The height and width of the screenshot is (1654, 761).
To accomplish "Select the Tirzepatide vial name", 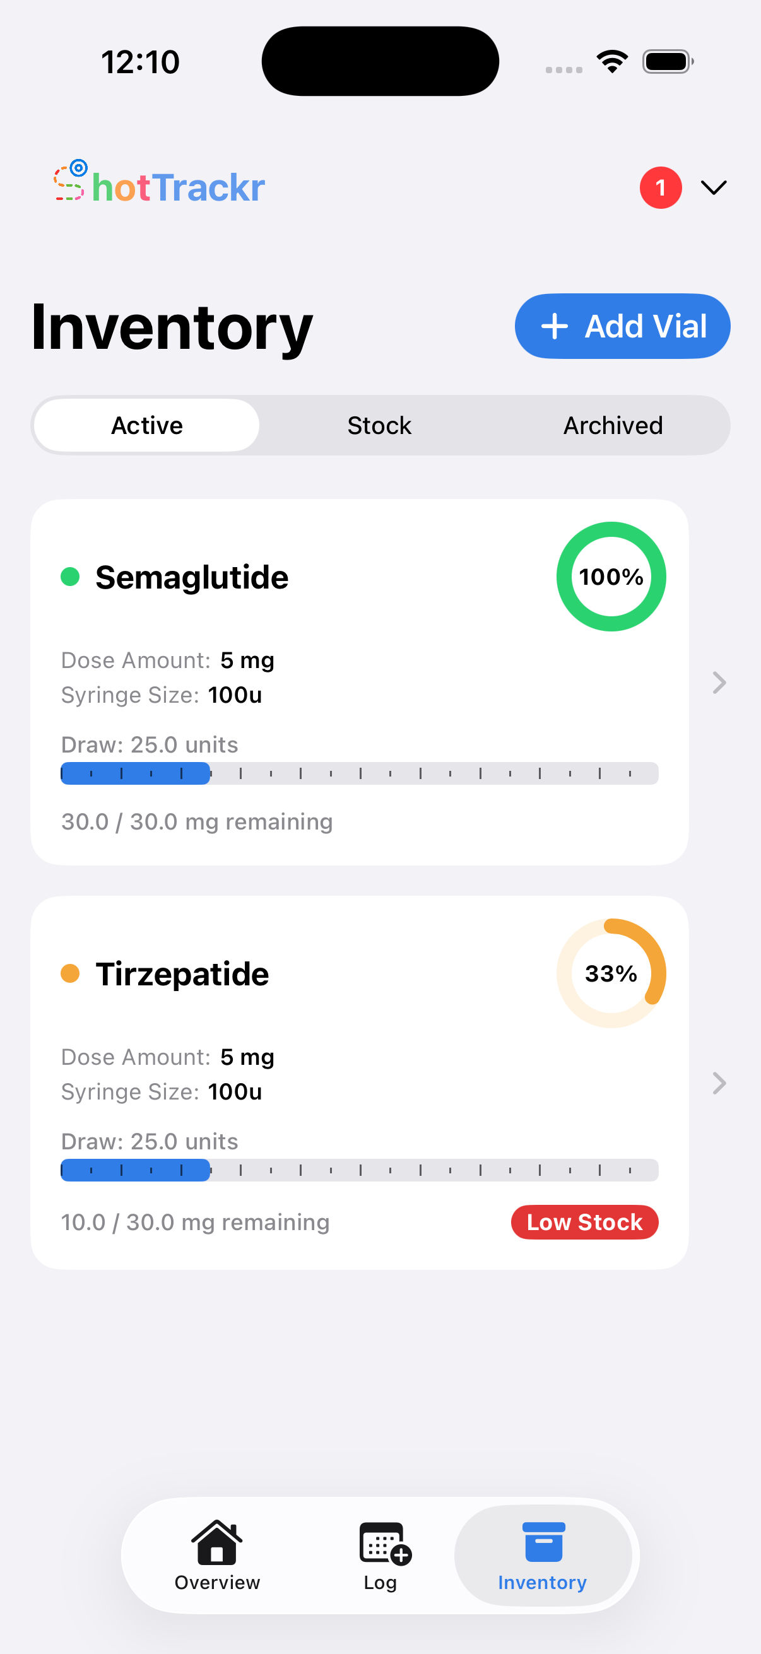I will [x=182, y=974].
